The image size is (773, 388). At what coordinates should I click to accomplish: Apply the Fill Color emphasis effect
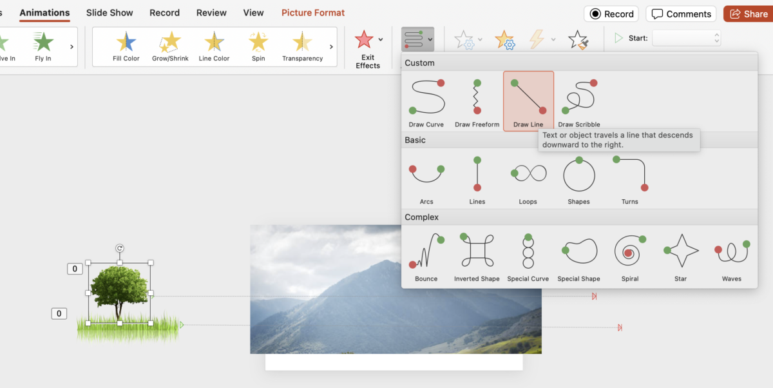coord(126,46)
